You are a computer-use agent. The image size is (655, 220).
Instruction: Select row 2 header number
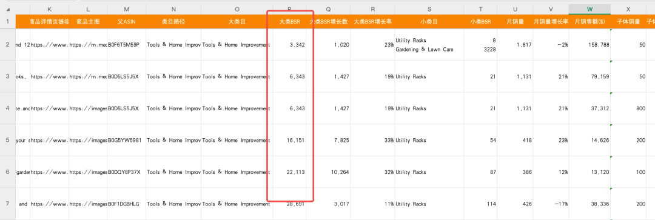tap(7, 45)
